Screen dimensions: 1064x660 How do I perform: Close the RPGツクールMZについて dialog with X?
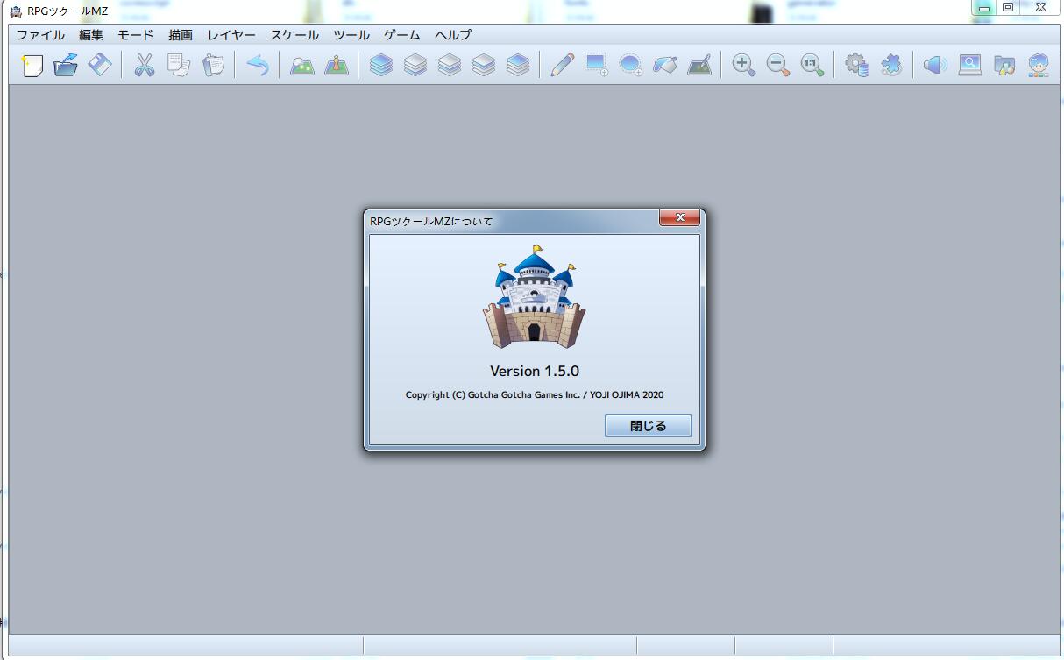pos(680,217)
